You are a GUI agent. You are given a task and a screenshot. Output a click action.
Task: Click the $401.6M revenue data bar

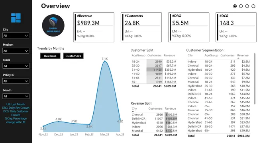[x=171, y=119]
